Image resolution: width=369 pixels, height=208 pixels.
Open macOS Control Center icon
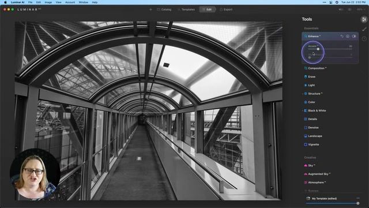click(x=331, y=2)
